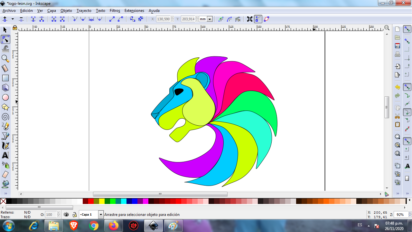
Task: Select the Text tool in toolbox
Action: coord(5,155)
